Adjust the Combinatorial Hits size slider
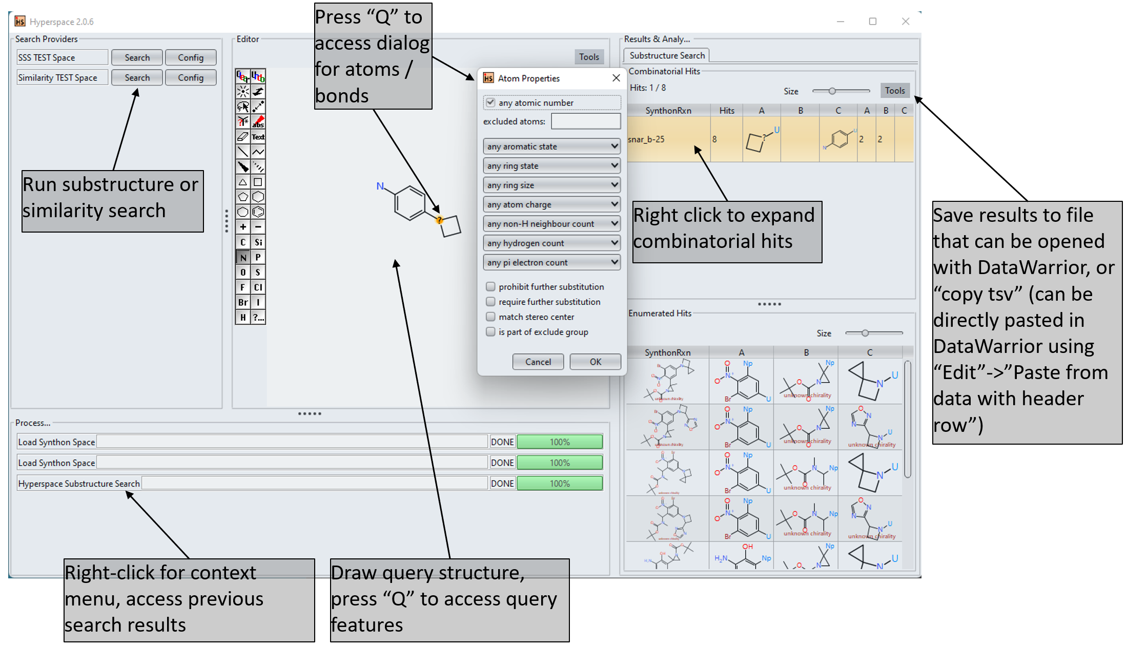1127x647 pixels. coord(832,91)
